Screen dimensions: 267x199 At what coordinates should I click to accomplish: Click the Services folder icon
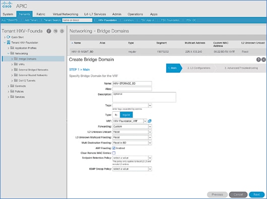click(x=12, y=97)
